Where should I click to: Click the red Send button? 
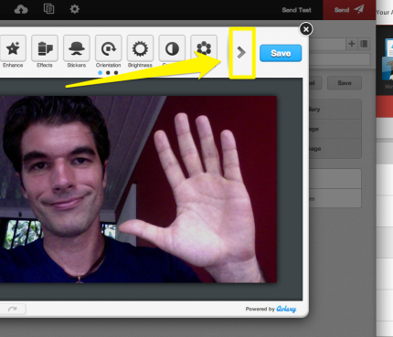pyautogui.click(x=349, y=10)
